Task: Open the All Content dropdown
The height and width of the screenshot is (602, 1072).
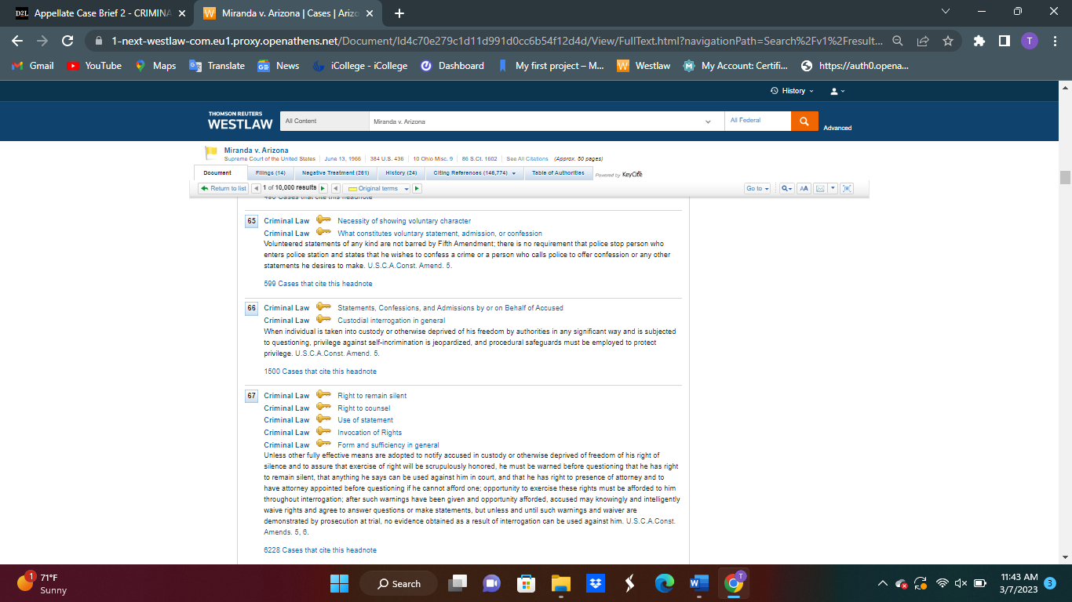Action: tap(324, 121)
